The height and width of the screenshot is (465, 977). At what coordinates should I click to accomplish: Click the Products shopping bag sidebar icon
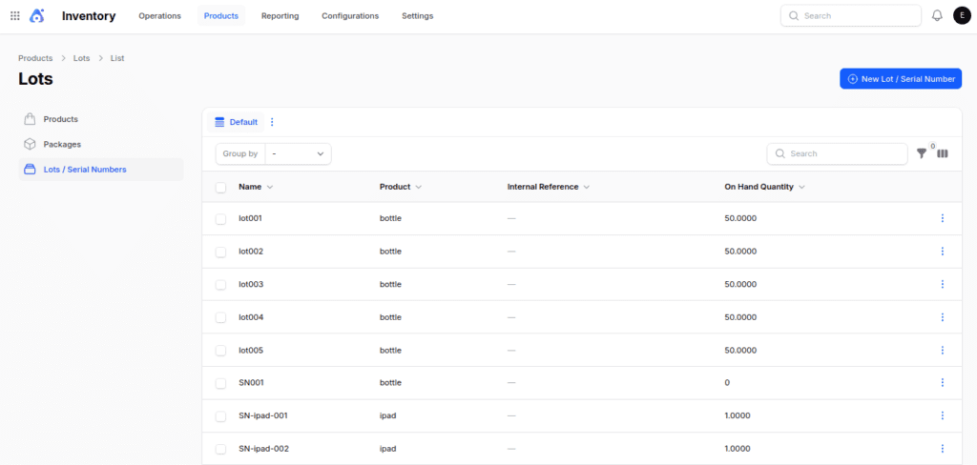(30, 119)
